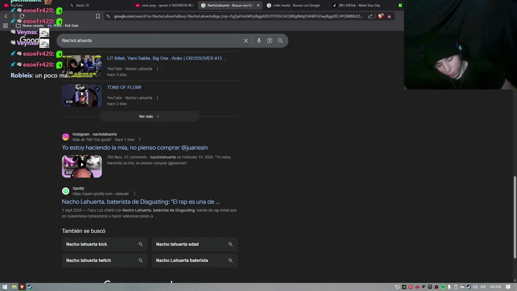Expand 'Ver más' videos section
Image resolution: width=517 pixels, height=291 pixels.
pyautogui.click(x=149, y=116)
